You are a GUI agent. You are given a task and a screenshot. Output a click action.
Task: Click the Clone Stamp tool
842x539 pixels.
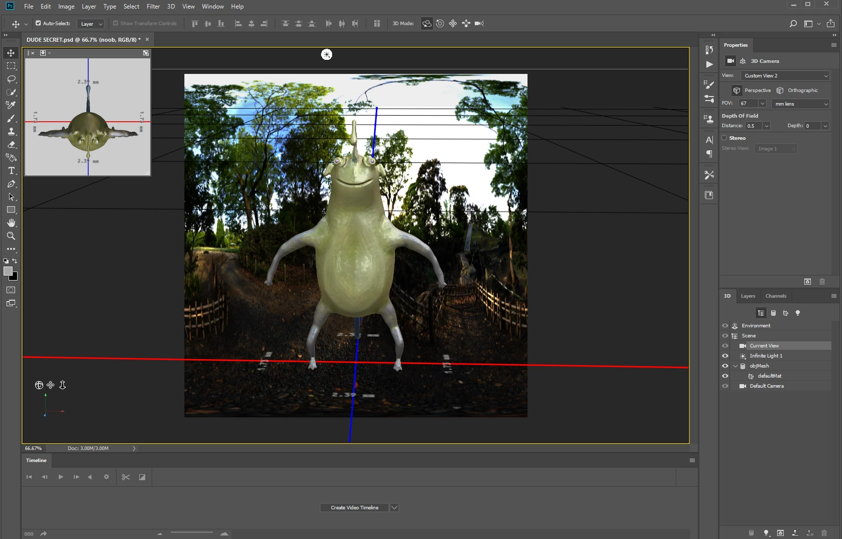pos(11,131)
